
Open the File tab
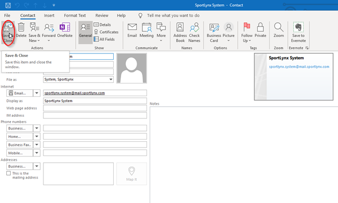[7, 15]
